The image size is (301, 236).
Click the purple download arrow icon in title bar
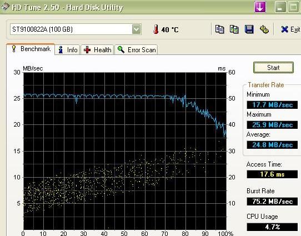(x=260, y=7)
